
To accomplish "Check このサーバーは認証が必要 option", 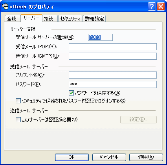I will [18, 119].
